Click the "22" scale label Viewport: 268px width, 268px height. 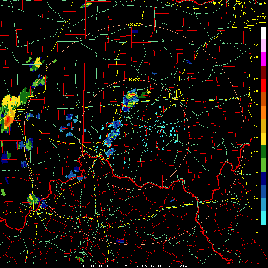256,162
